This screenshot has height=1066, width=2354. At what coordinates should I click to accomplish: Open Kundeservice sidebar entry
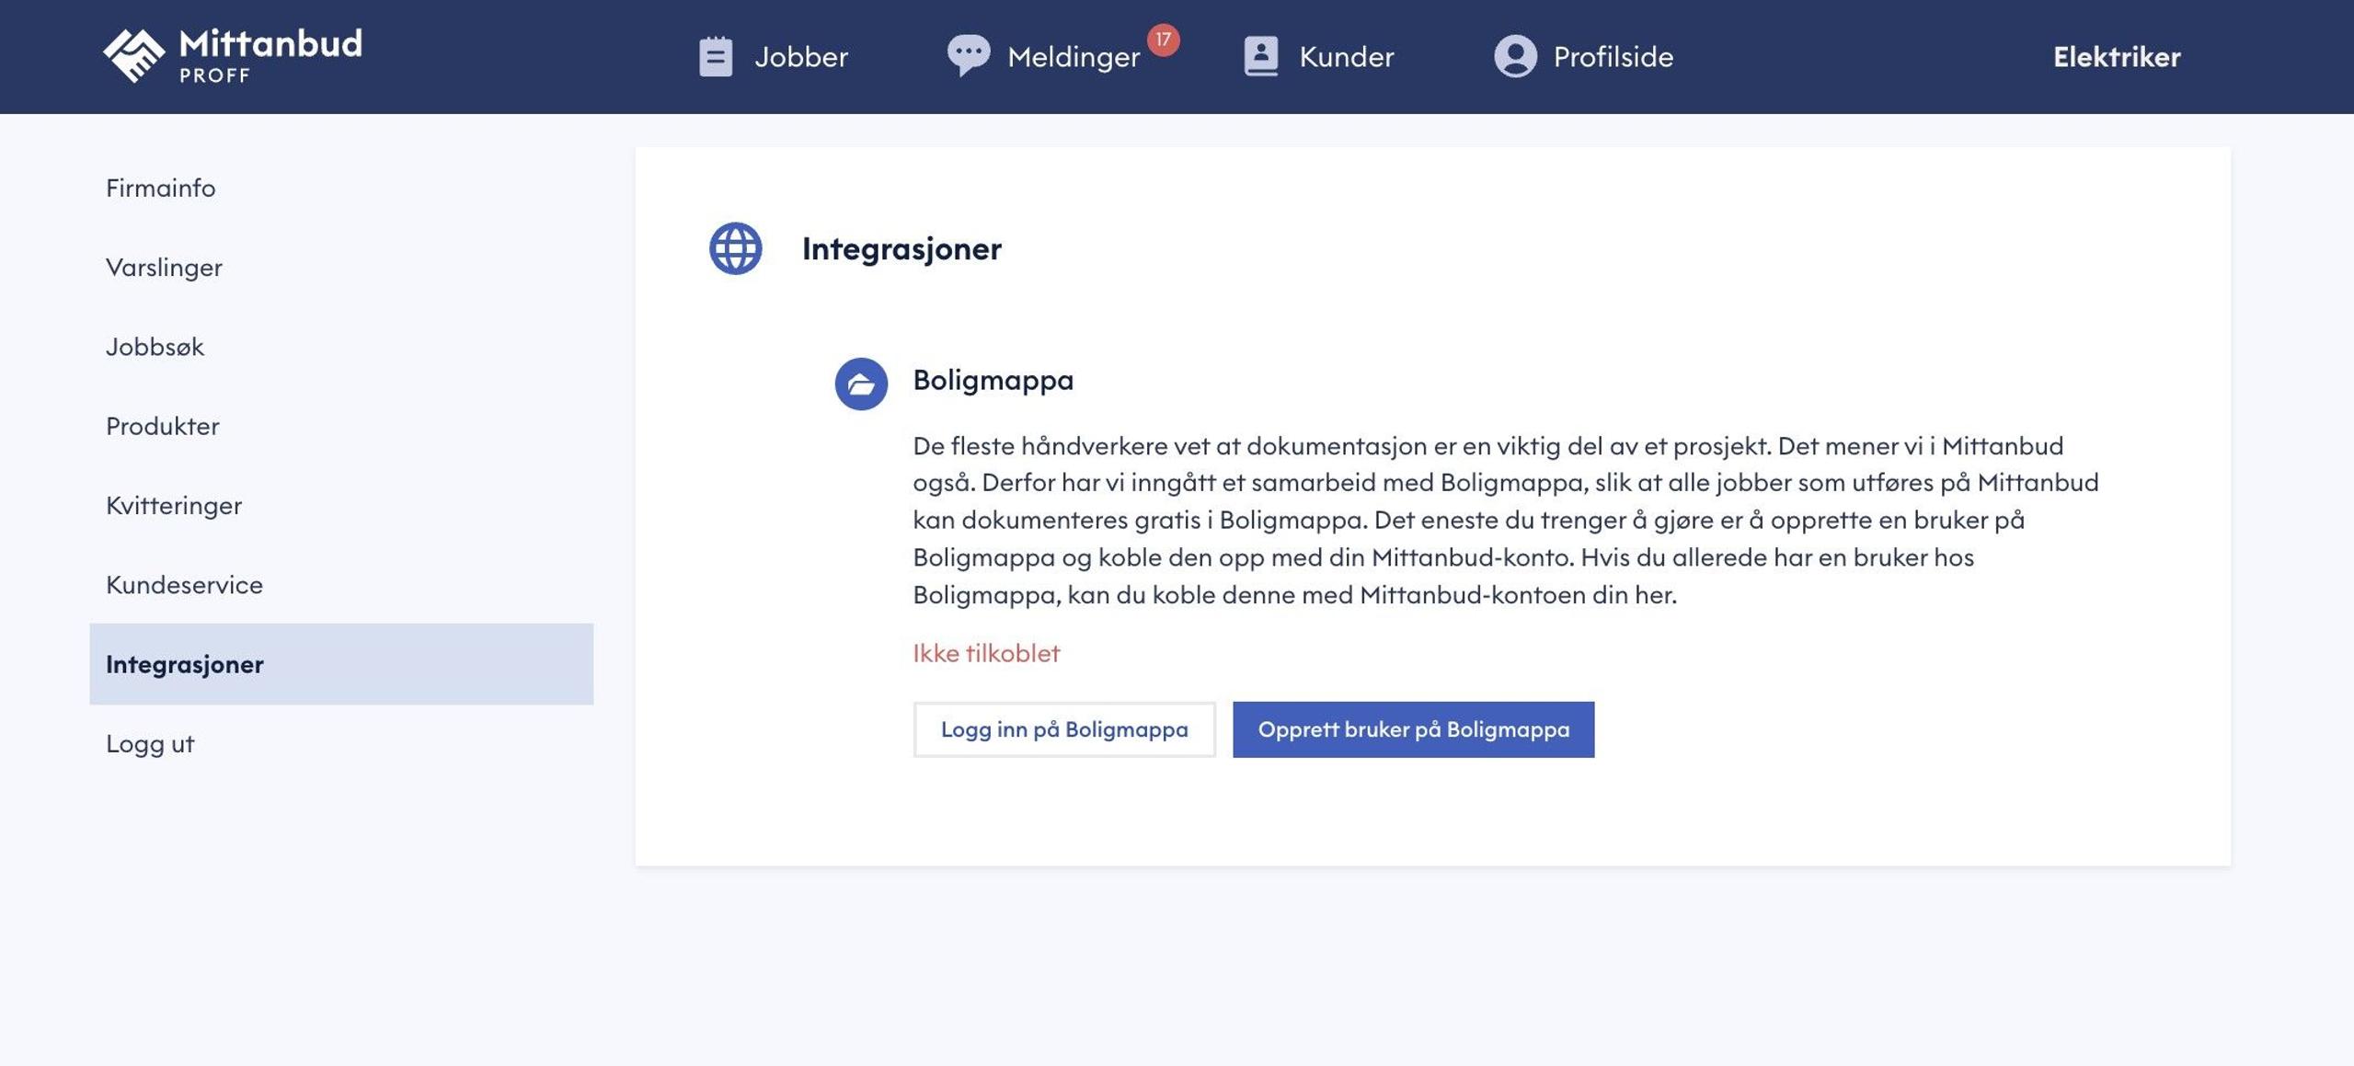tap(184, 585)
